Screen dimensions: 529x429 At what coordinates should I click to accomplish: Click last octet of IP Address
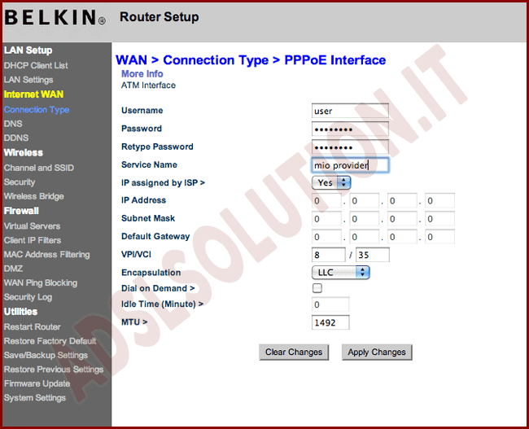(439, 201)
